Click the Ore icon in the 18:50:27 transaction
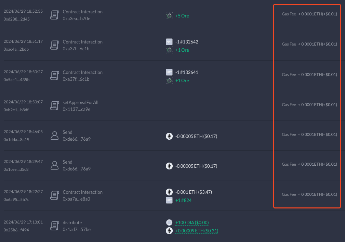 [169, 80]
